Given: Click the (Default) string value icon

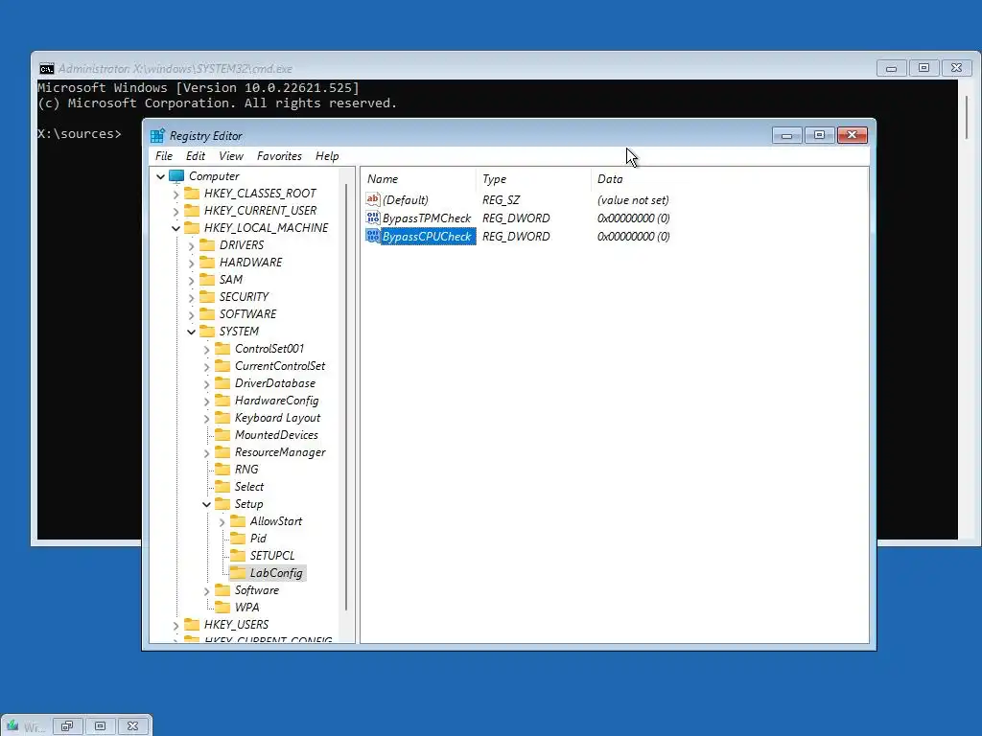Looking at the screenshot, I should click(x=373, y=199).
